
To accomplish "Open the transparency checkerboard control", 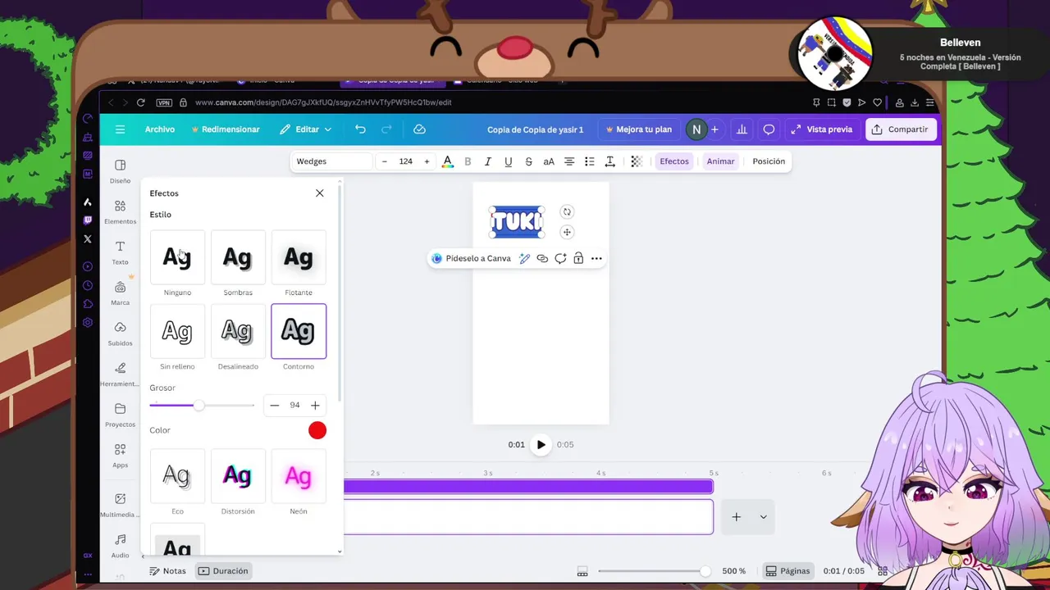I will [636, 161].
